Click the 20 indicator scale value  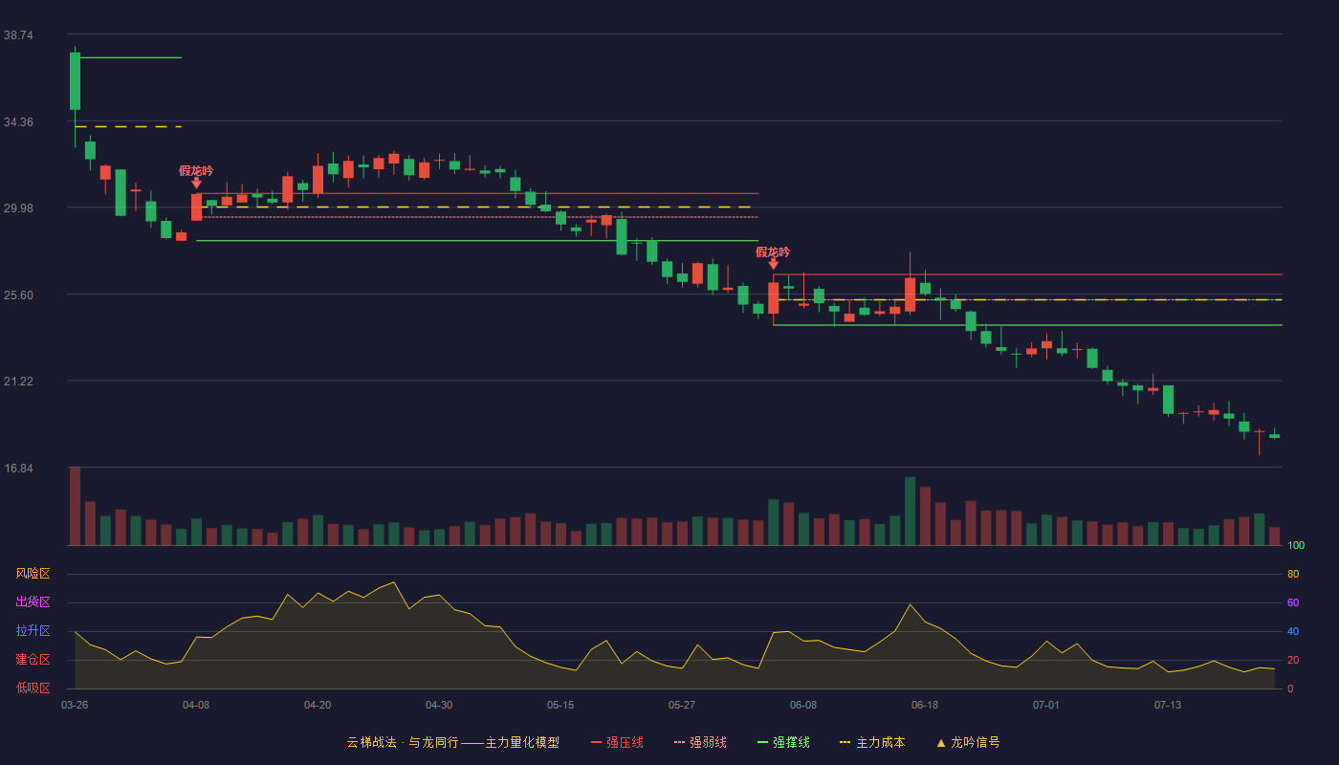pos(1293,660)
